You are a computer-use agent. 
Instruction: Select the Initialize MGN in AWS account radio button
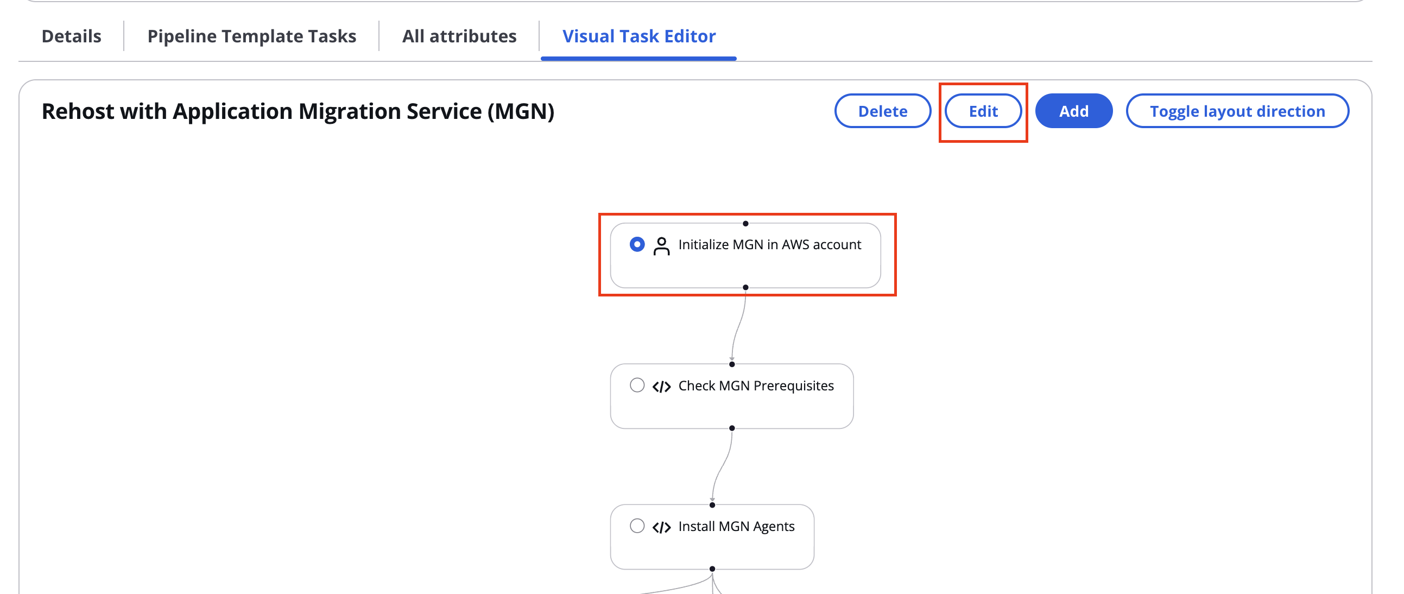637,245
